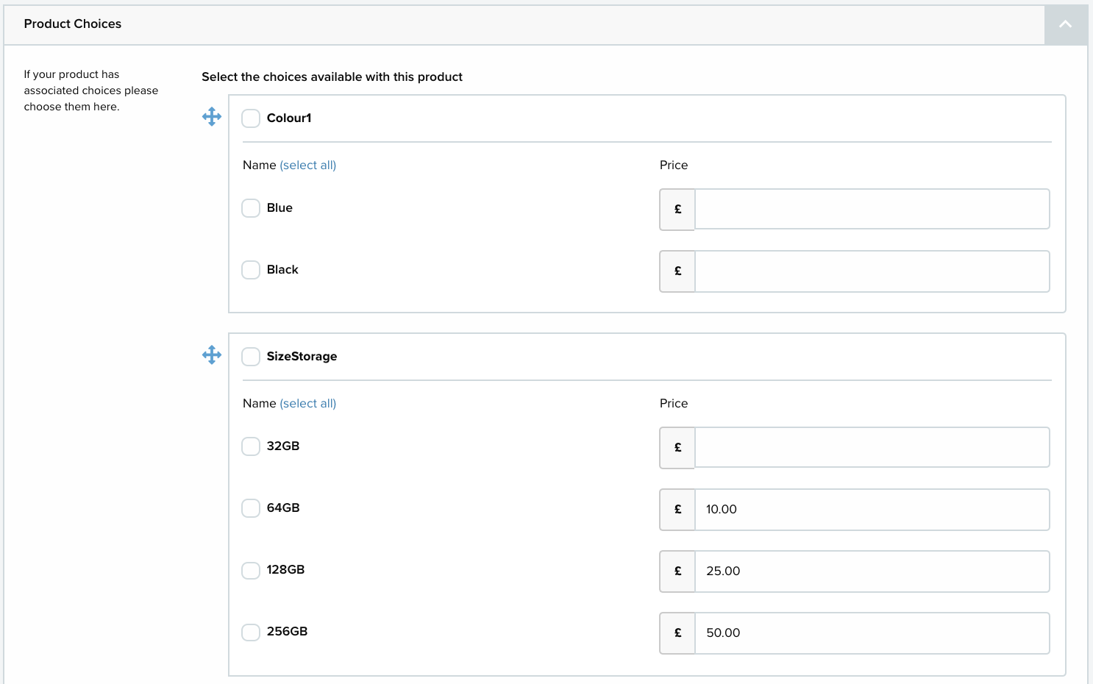Click the move handle beside SizeStorage group
The width and height of the screenshot is (1093, 684).
[212, 355]
